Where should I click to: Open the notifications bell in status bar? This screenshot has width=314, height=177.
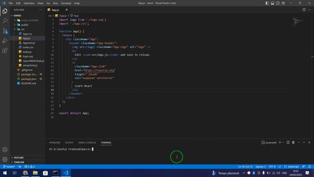pos(310,167)
